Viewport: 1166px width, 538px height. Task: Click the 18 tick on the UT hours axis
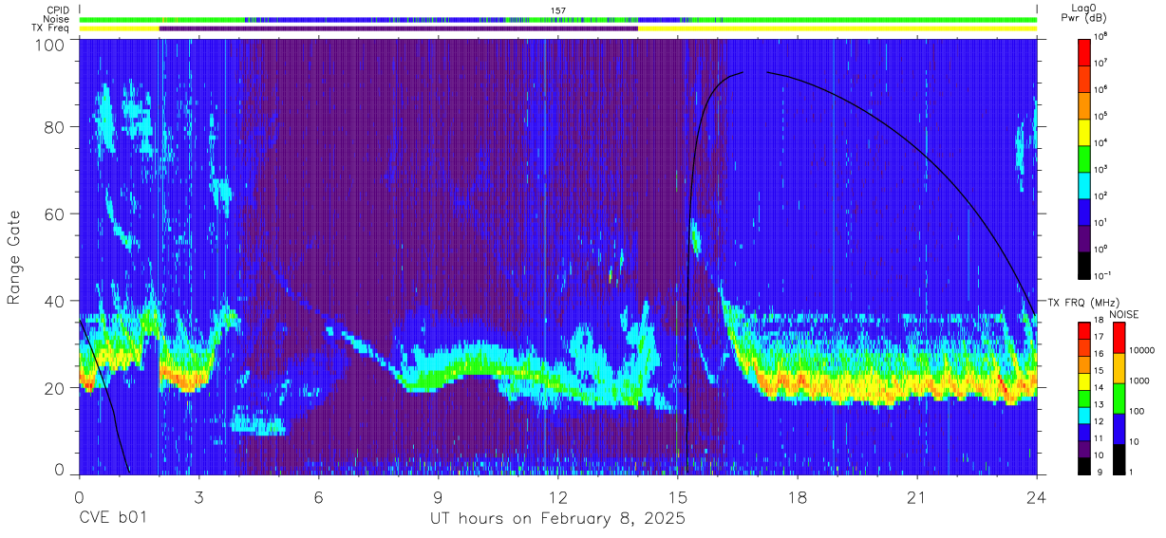point(798,496)
